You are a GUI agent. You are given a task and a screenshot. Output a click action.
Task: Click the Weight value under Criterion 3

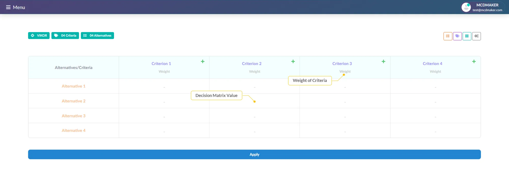point(345,72)
